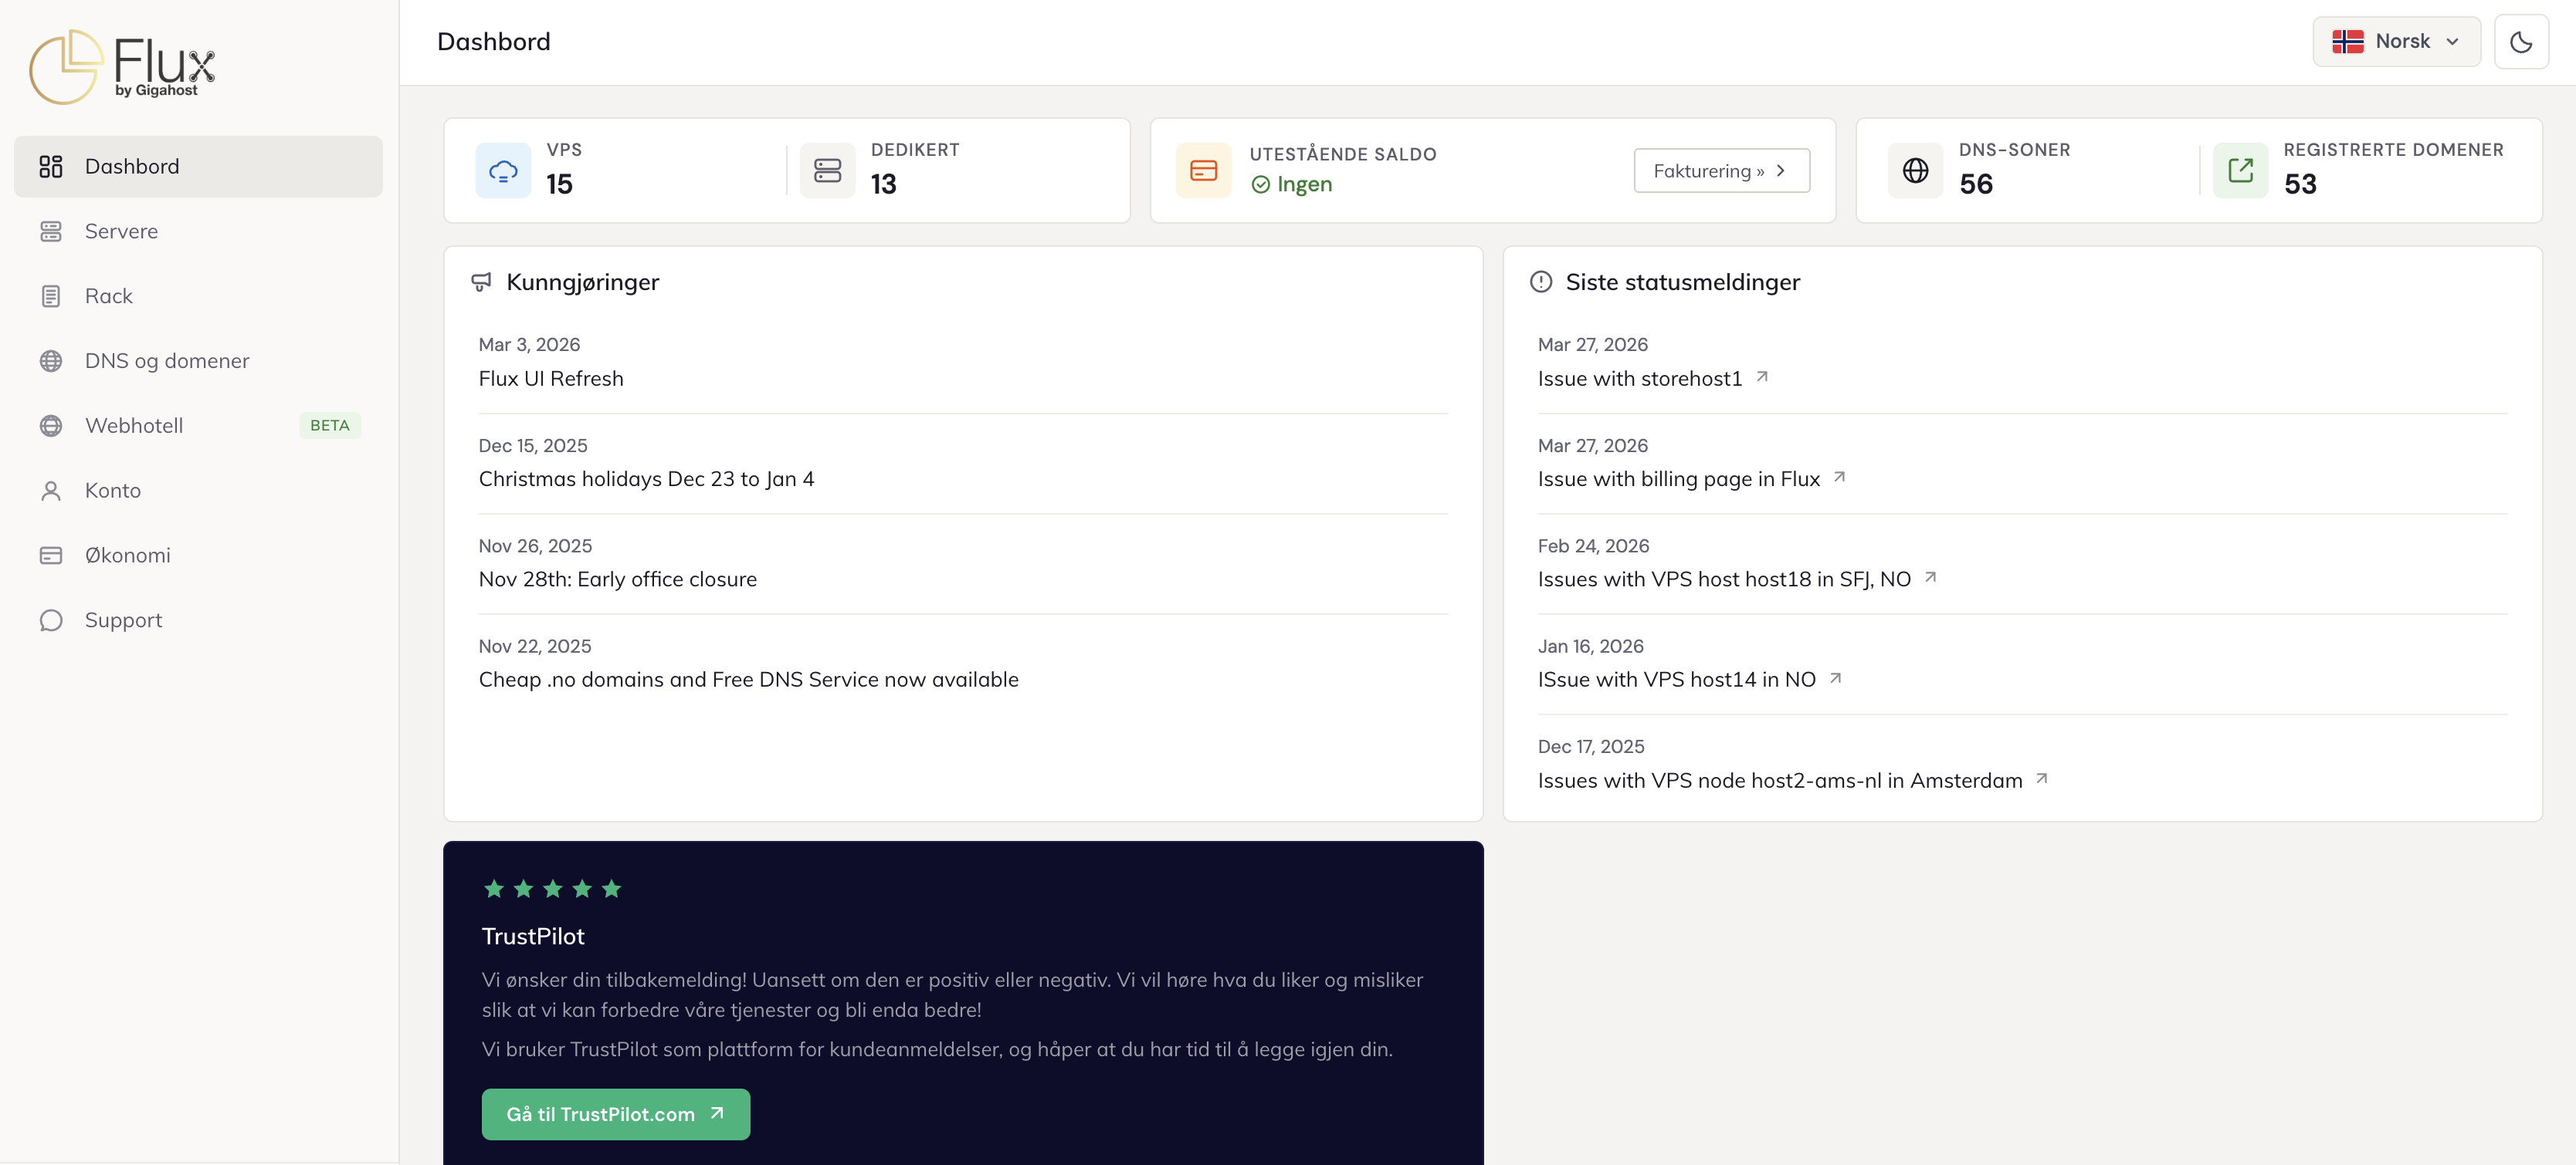2576x1165 pixels.
Task: Click the Siste statusmeldinger alert icon
Action: [x=1541, y=282]
